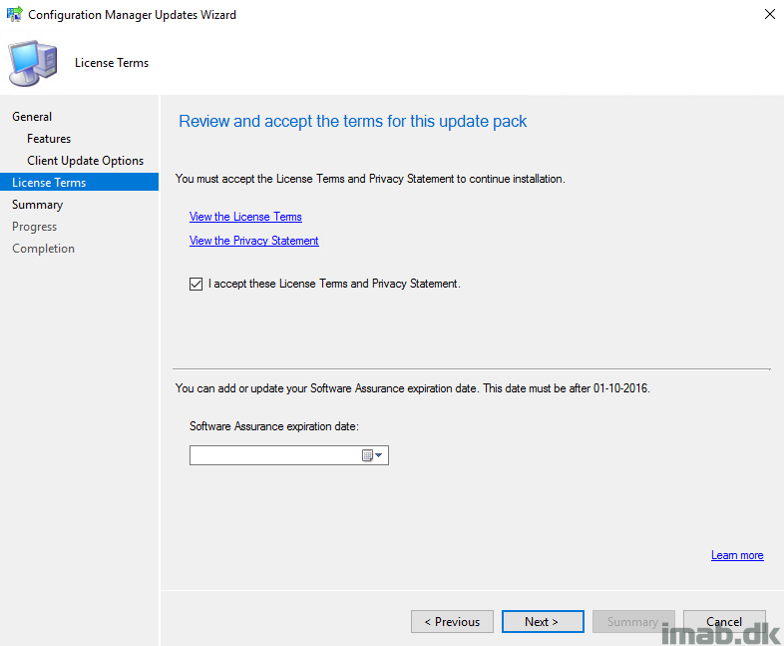
Task: Click the greyed-out Summary button
Action: tap(633, 621)
